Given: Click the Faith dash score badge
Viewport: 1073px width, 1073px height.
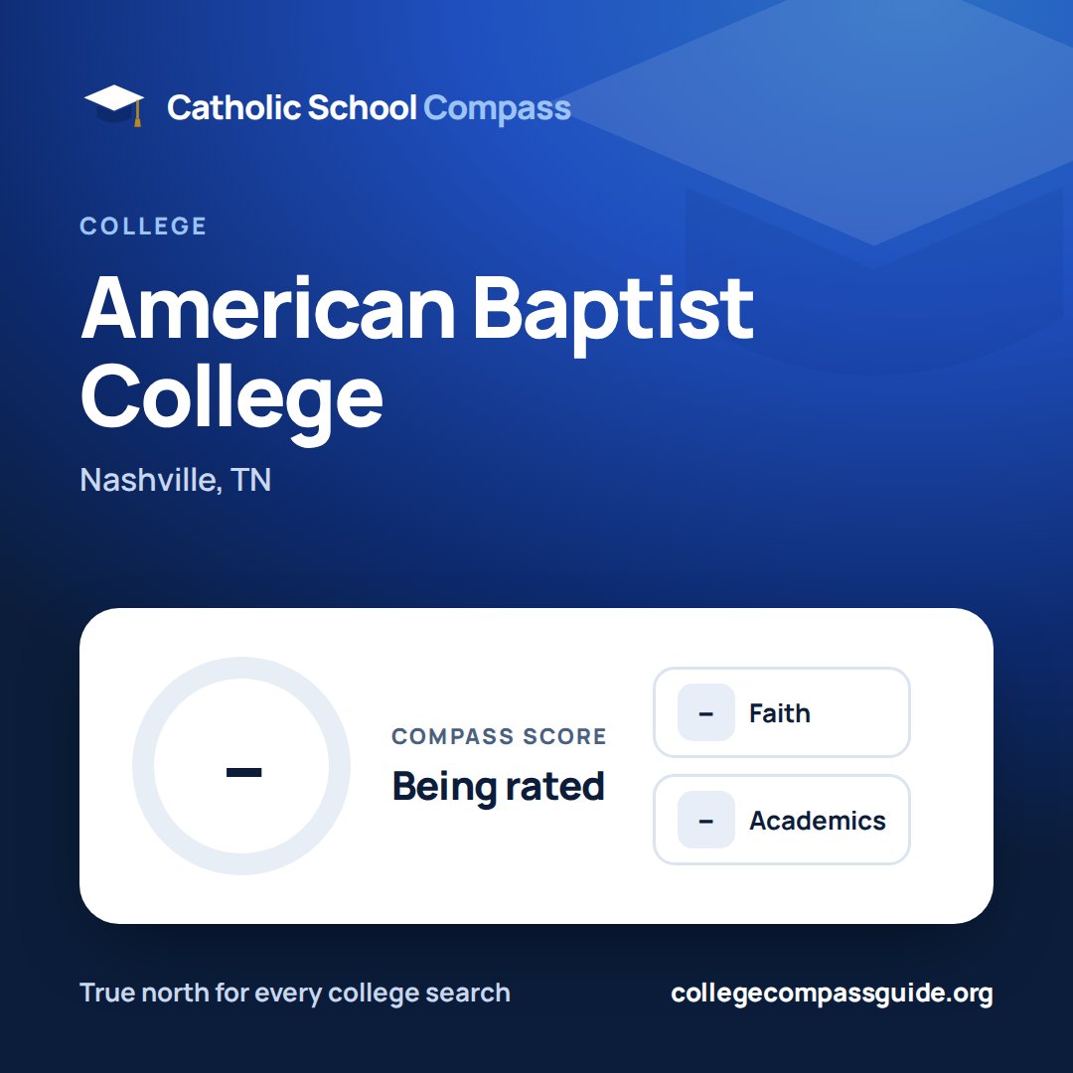Looking at the screenshot, I should (x=705, y=712).
